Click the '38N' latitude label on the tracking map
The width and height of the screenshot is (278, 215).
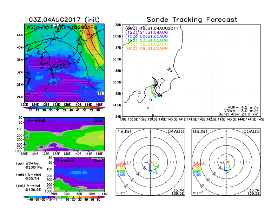pyautogui.click(x=118, y=25)
